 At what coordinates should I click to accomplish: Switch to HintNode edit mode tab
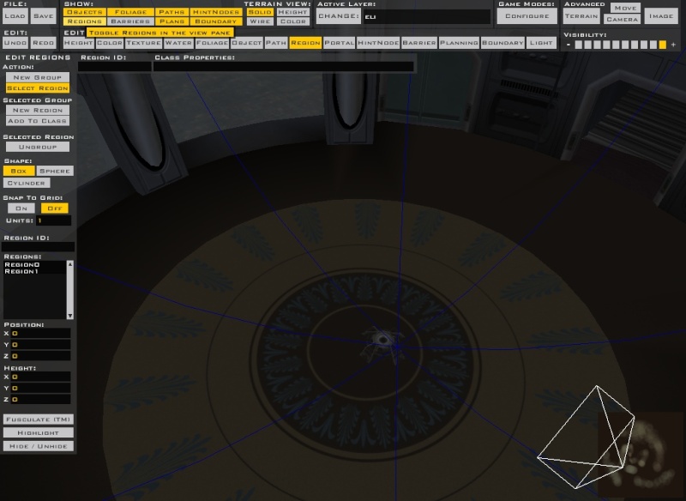tap(378, 43)
